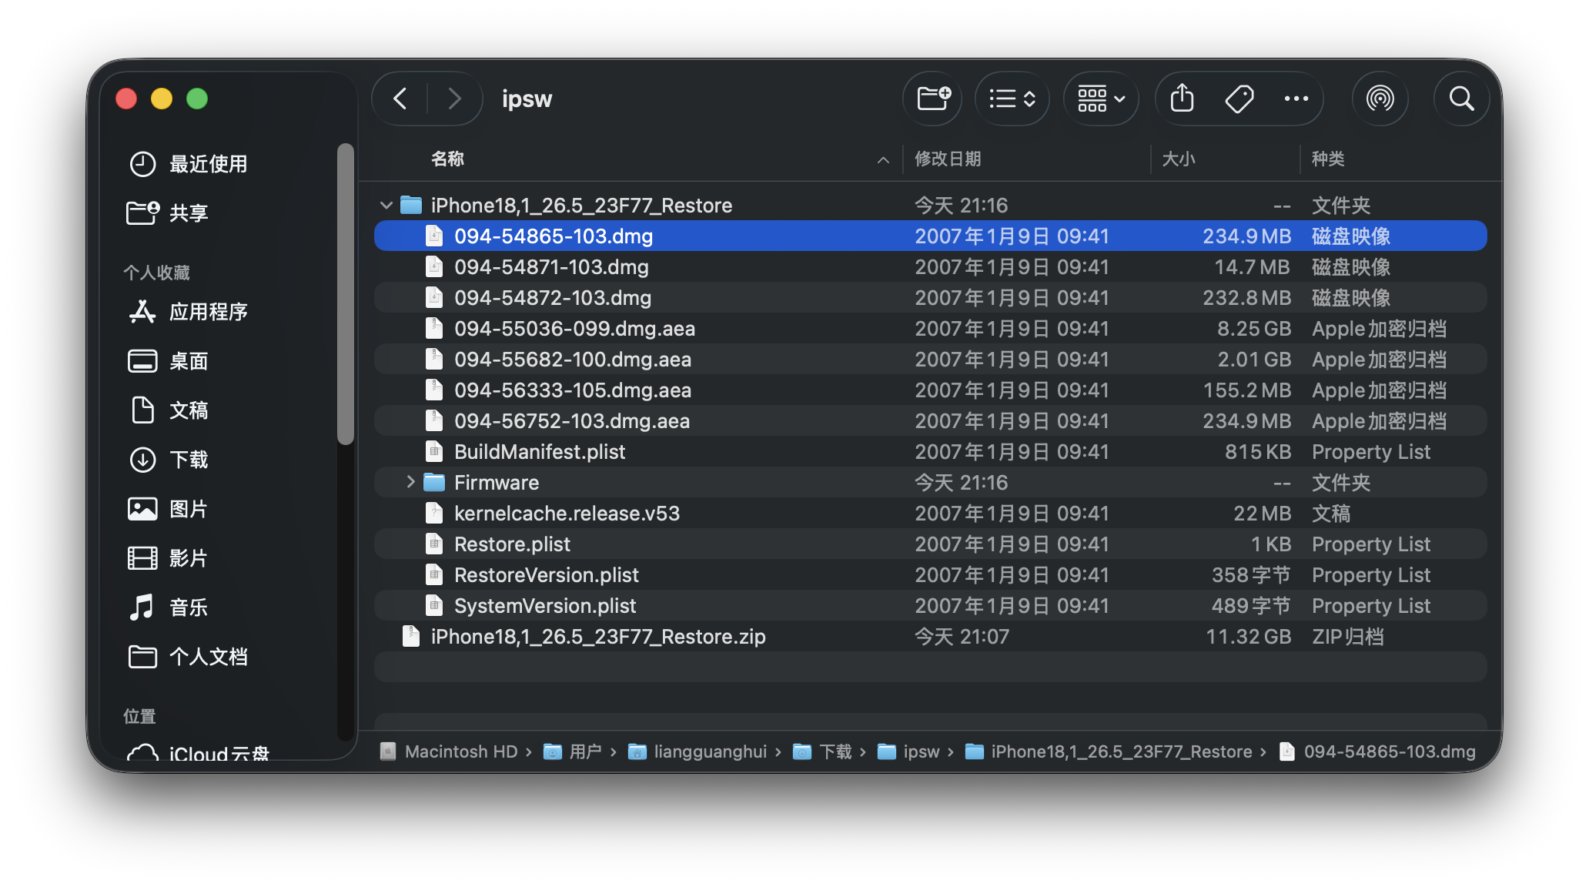
Task: Open the more actions ellipsis menu
Action: pyautogui.click(x=1296, y=99)
